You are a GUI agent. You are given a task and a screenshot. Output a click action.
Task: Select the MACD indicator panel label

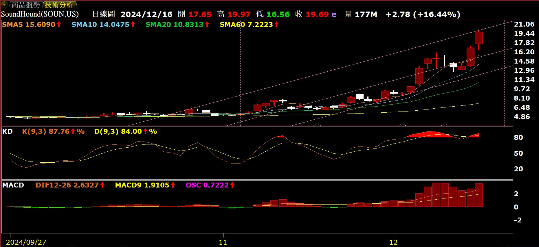(13, 185)
